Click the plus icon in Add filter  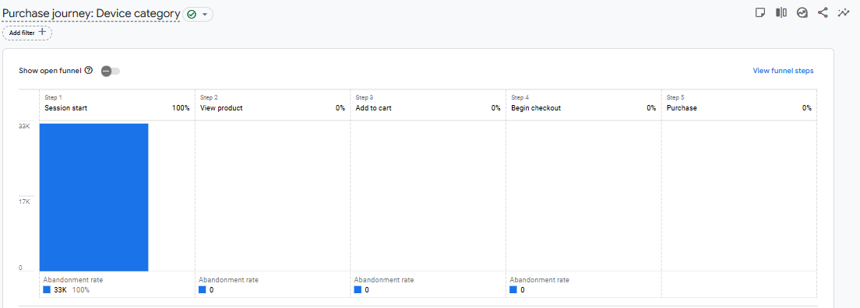coord(42,33)
